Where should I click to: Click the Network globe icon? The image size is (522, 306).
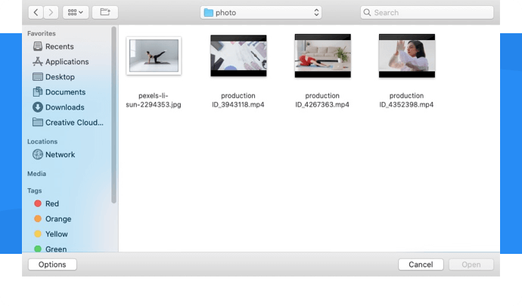38,154
